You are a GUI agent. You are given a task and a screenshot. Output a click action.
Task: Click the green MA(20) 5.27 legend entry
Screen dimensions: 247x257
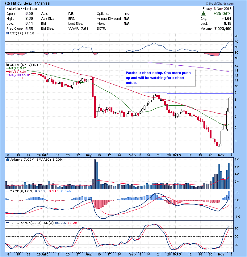tap(16, 68)
